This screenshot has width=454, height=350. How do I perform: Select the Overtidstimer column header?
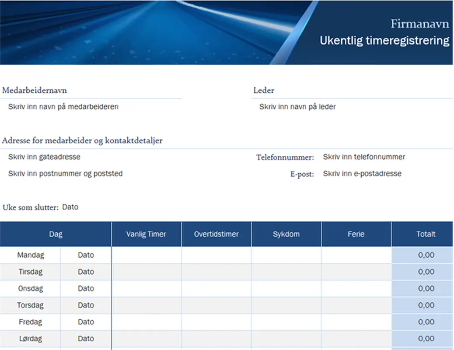coord(216,234)
